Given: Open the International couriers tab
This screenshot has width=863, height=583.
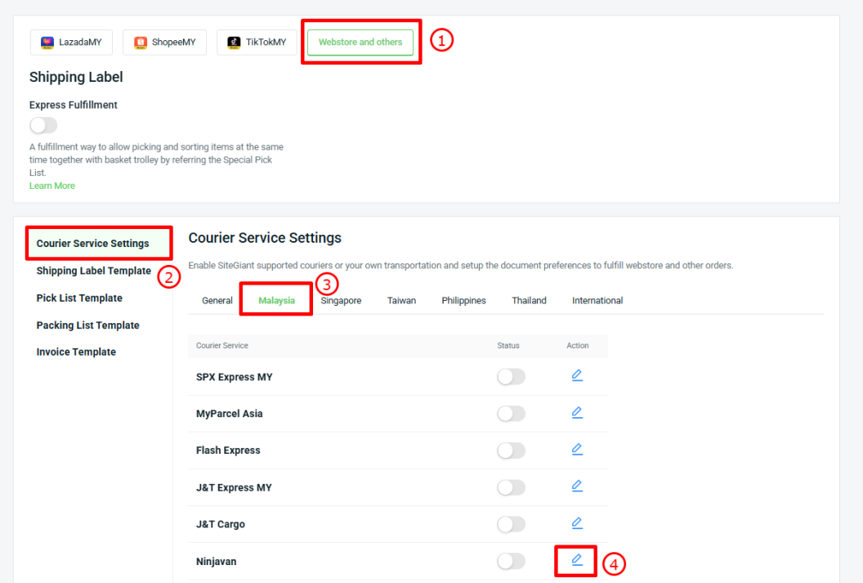Looking at the screenshot, I should coord(597,301).
